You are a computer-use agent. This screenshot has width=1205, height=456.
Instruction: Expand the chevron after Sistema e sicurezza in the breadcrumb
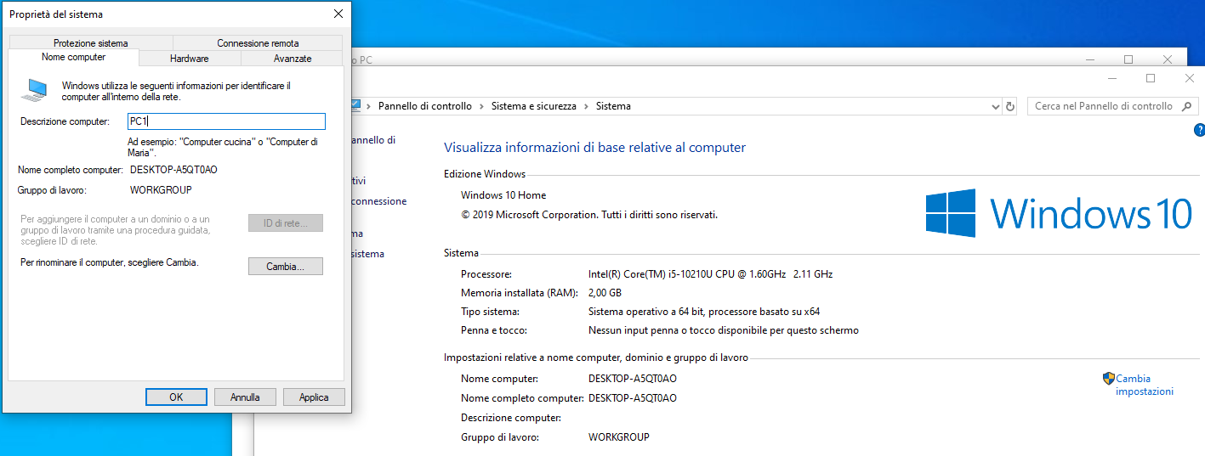coord(586,106)
